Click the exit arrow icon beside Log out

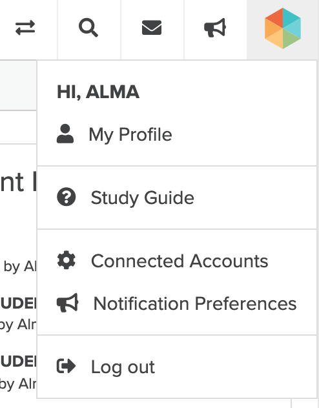click(x=66, y=366)
